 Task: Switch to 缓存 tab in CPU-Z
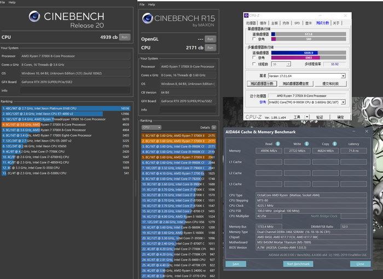(263, 23)
